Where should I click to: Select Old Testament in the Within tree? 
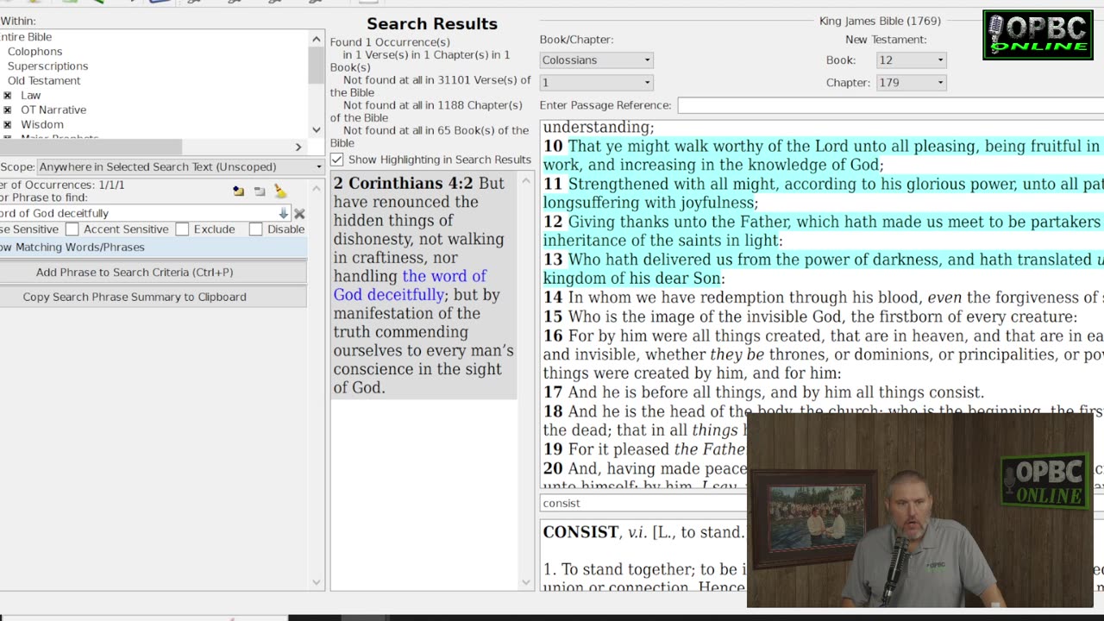(x=44, y=81)
